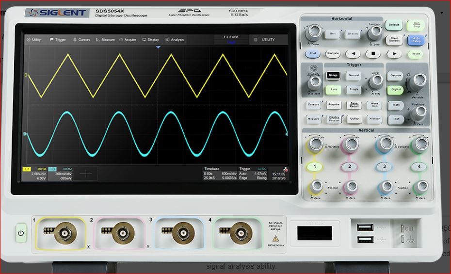
Task: Click the trigger Level knob
Action: click(x=375, y=81)
